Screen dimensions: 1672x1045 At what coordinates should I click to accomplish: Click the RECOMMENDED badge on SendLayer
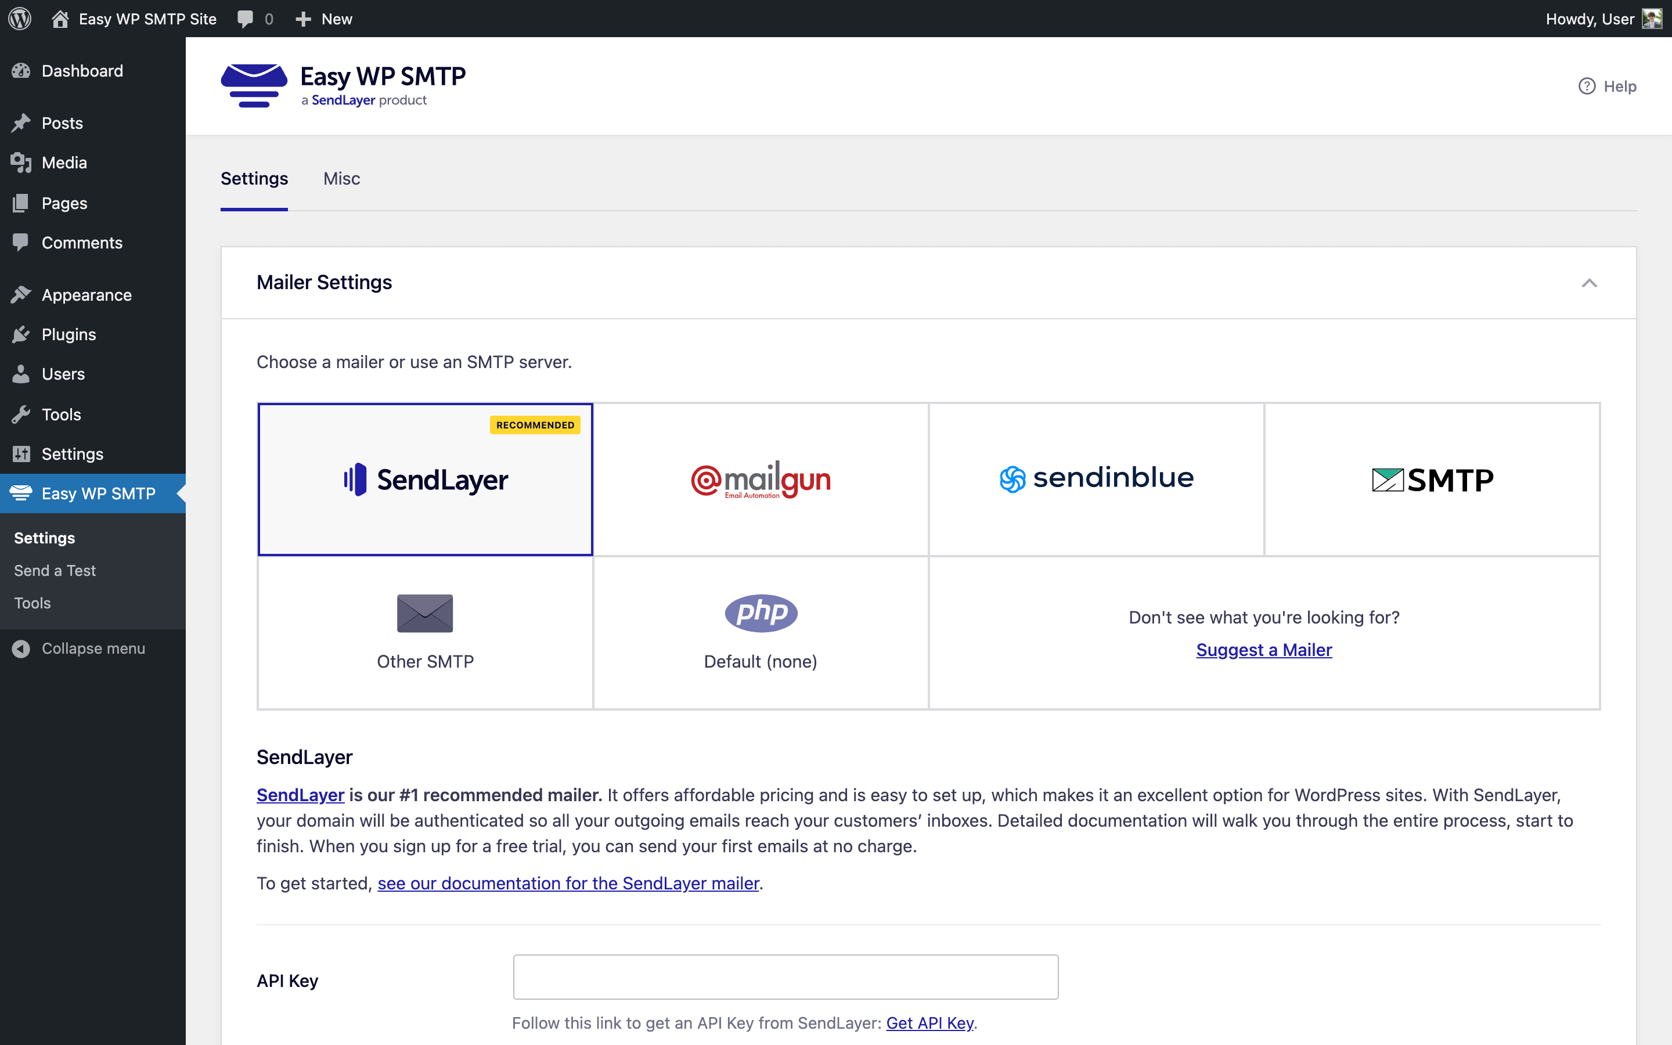pyautogui.click(x=535, y=425)
